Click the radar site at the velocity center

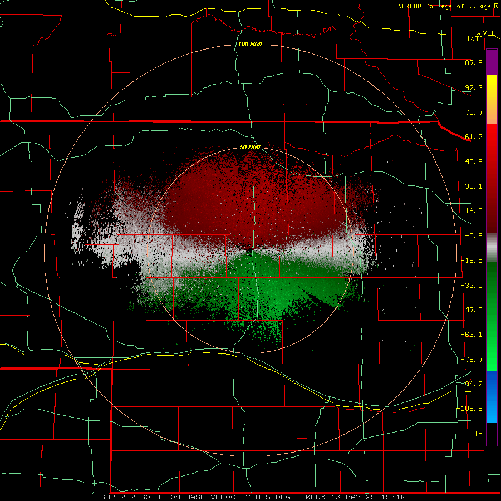(x=250, y=250)
